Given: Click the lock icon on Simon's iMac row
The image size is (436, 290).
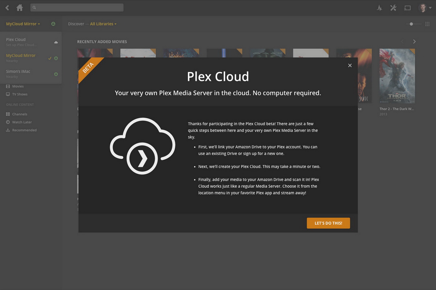Looking at the screenshot, I should 56,74.
